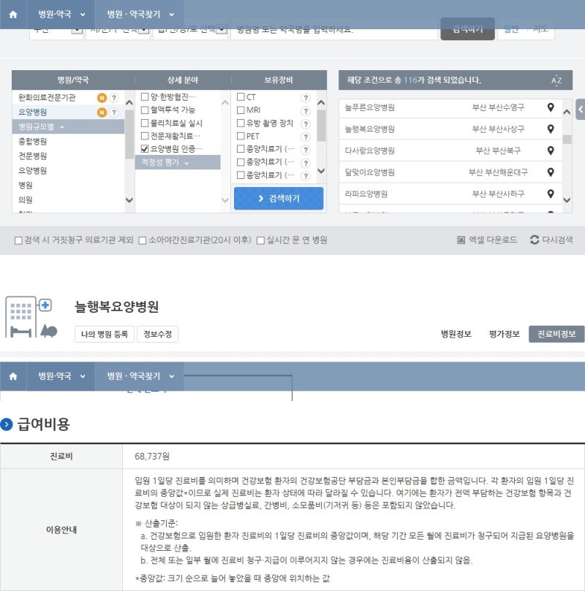Switch to the 평가정보 tab
The image size is (585, 591).
505,334
